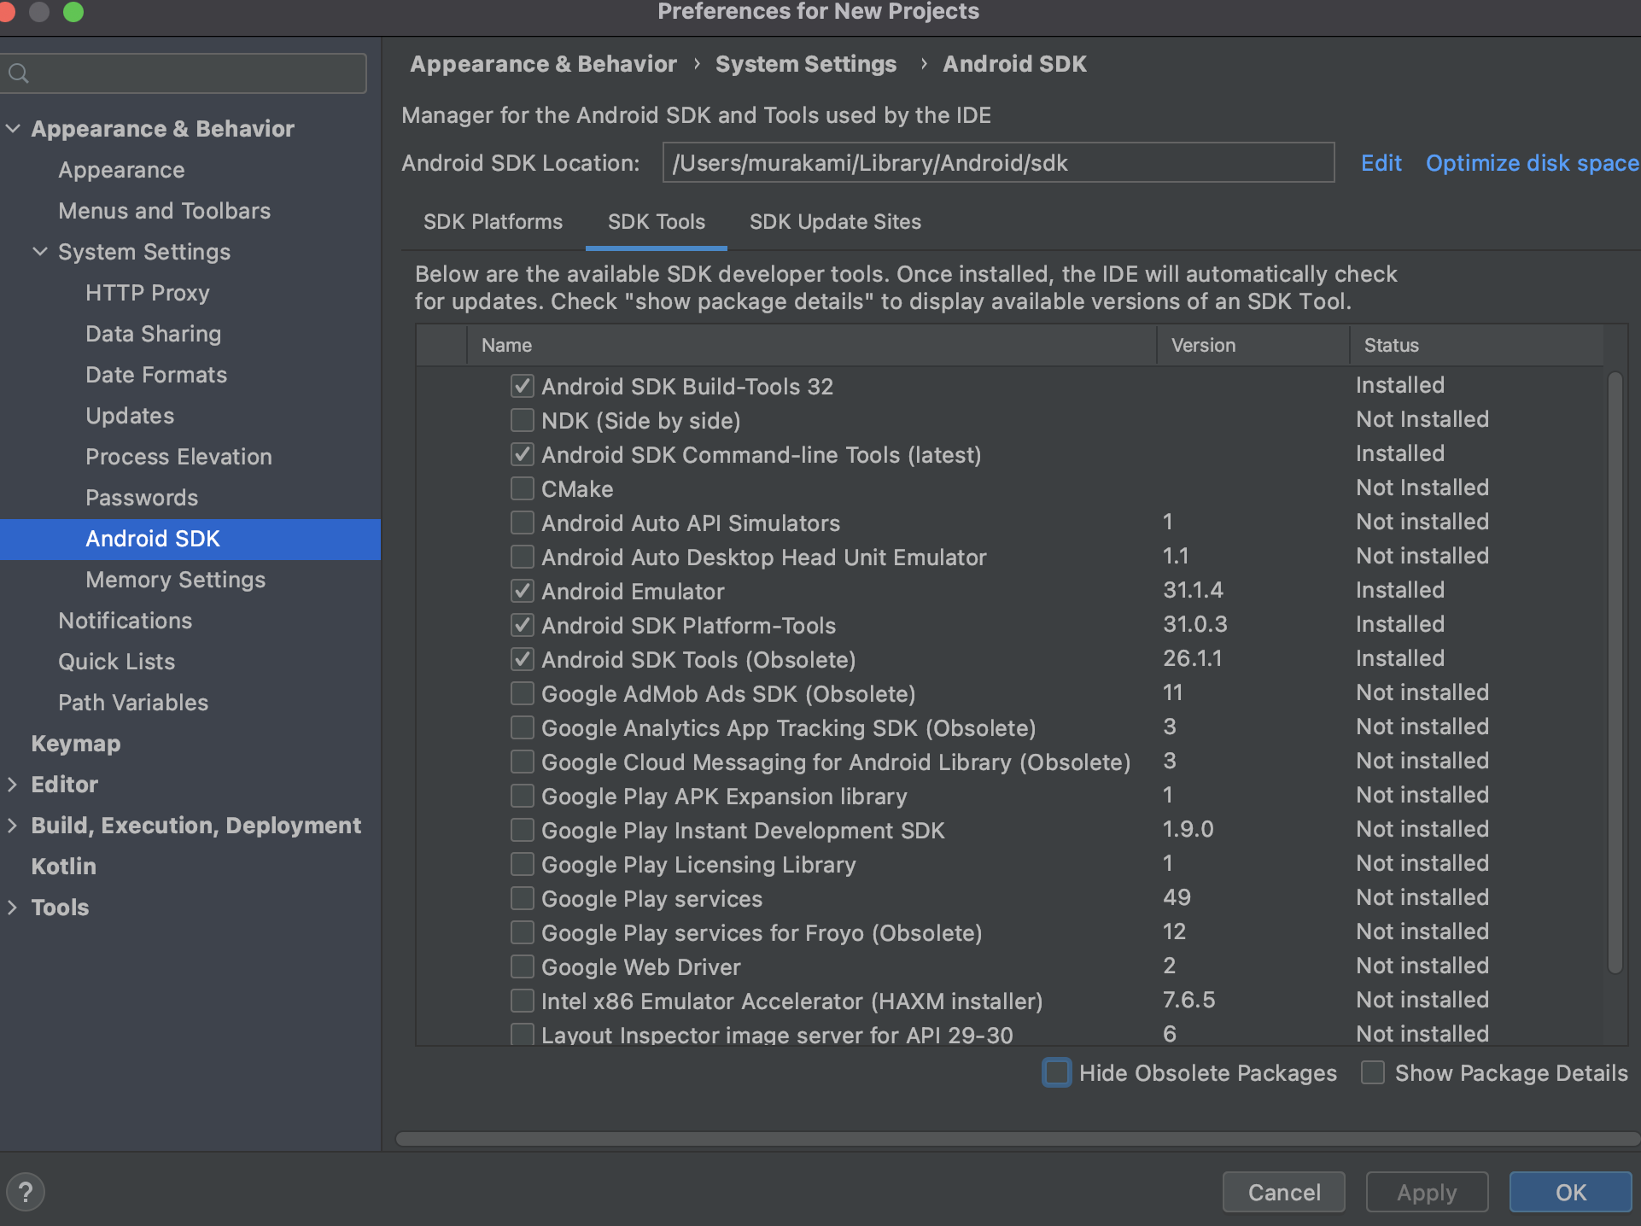Viewport: 1641px width, 1226px height.
Task: Sort table by Name column header
Action: [x=811, y=345]
